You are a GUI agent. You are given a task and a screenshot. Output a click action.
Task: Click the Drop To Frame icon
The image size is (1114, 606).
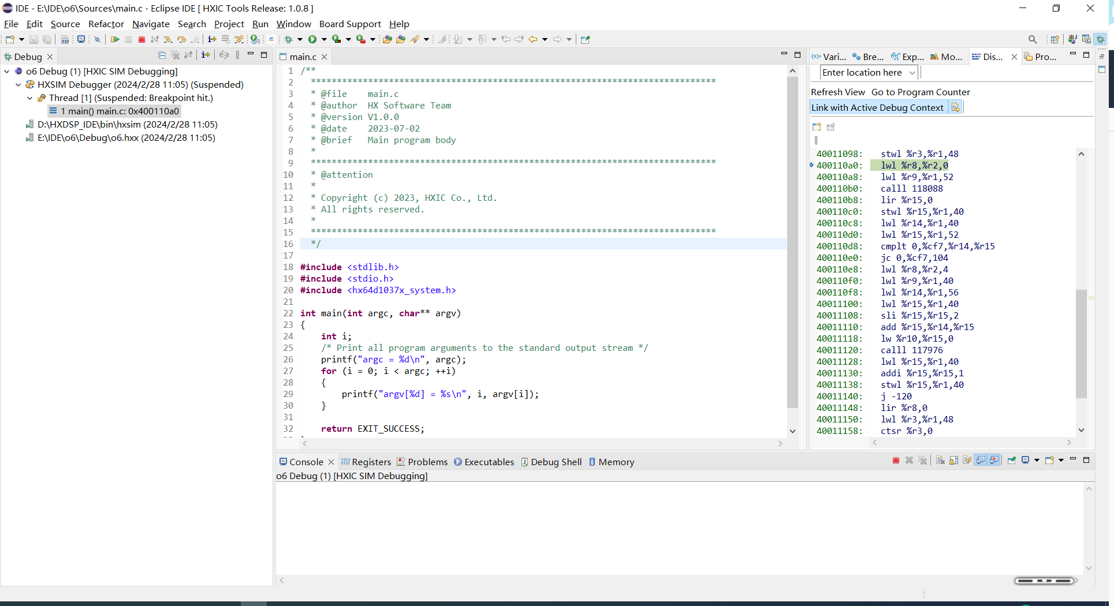coord(225,39)
